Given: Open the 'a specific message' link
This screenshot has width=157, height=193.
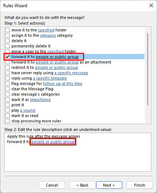Looking at the screenshot, I should (x=71, y=73).
